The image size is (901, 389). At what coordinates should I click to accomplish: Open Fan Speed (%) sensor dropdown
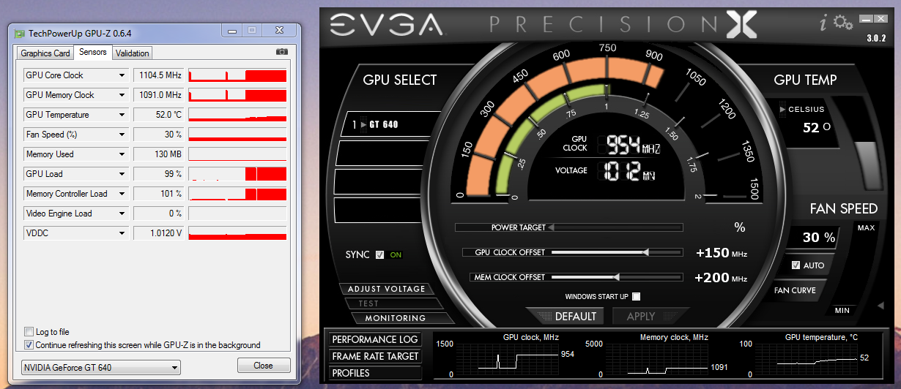[122, 135]
